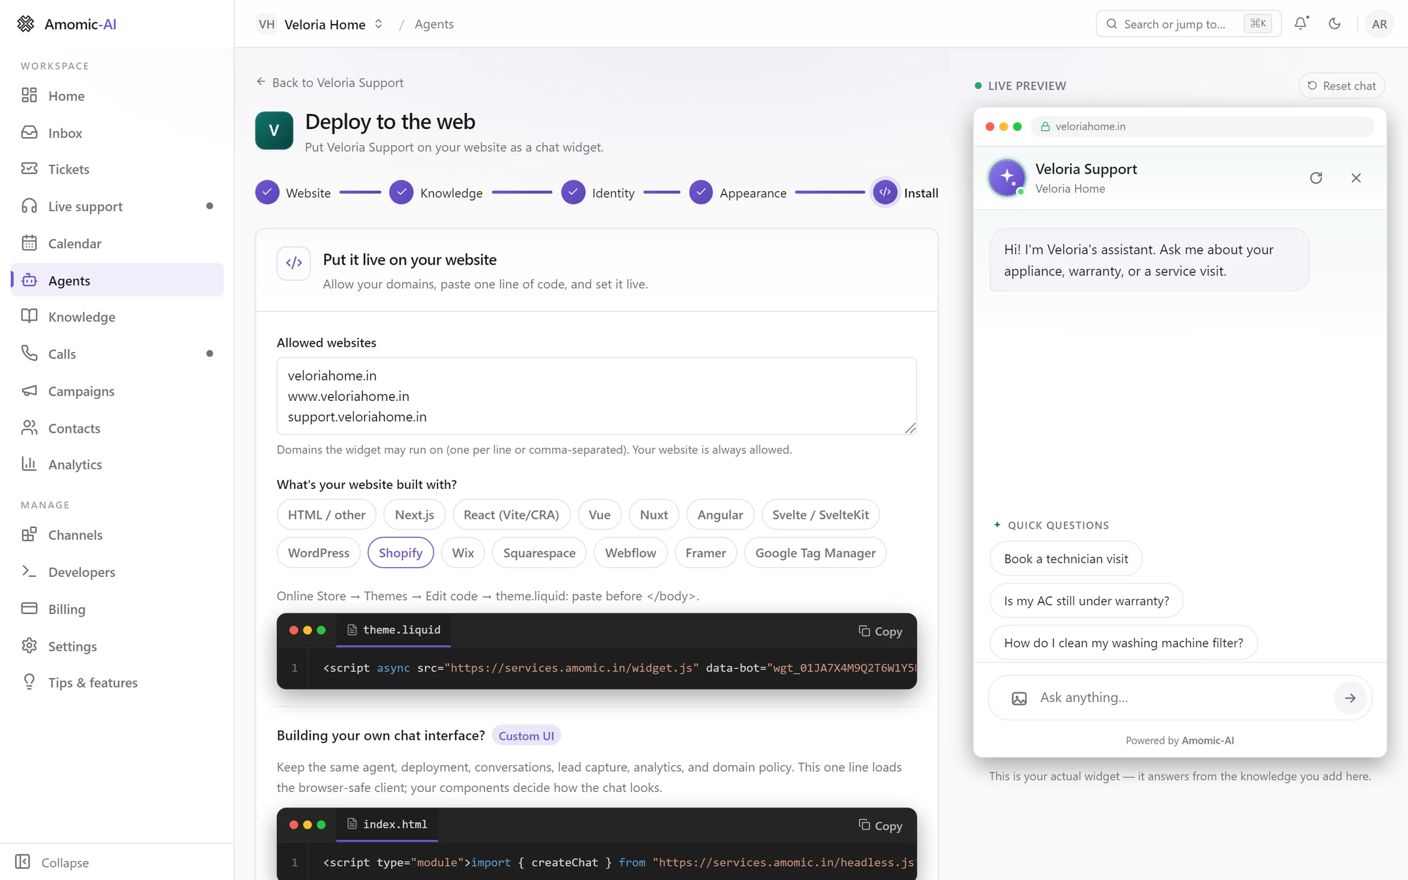Collapse the sidebar

52,862
